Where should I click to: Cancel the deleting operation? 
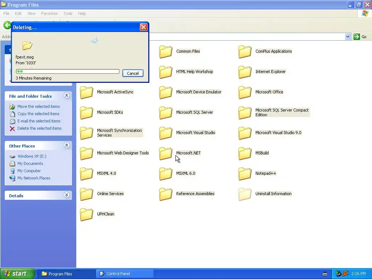click(133, 73)
